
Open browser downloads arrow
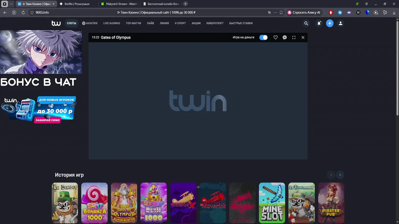(394, 12)
